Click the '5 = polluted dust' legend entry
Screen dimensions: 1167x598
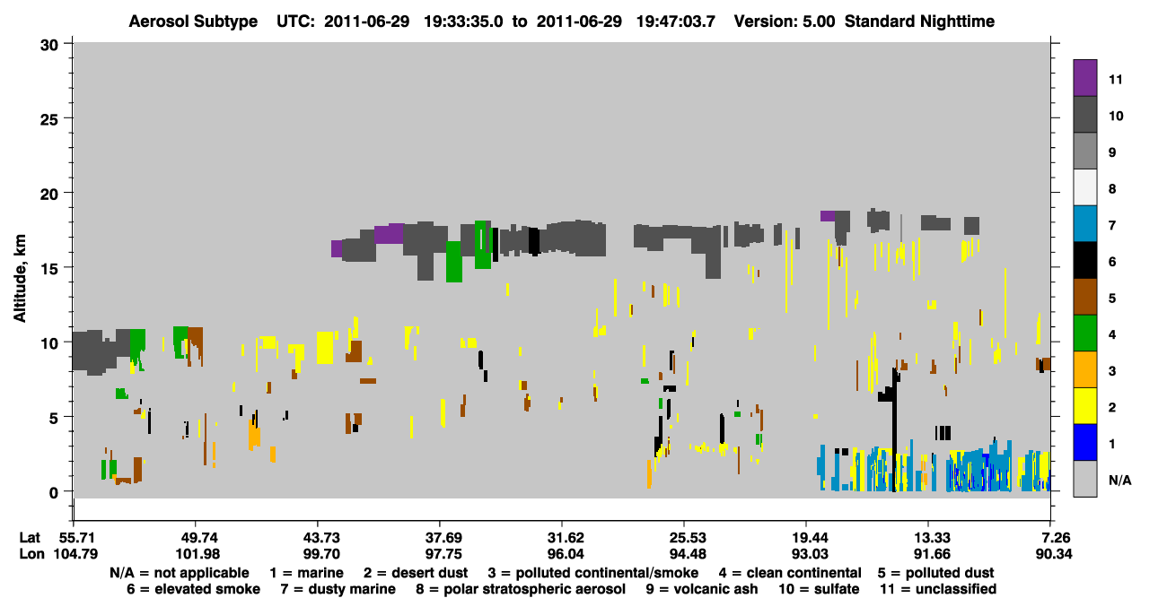click(936, 572)
